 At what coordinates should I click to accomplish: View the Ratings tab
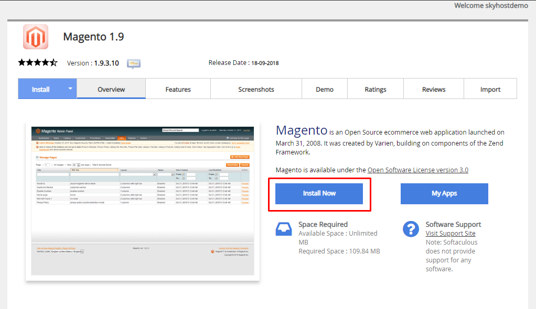click(376, 89)
